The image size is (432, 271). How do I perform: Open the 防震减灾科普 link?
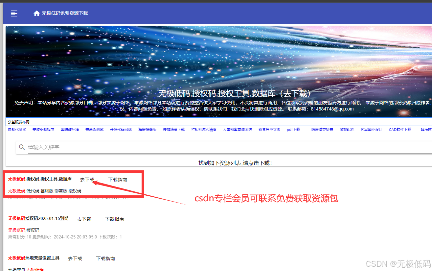322,130
